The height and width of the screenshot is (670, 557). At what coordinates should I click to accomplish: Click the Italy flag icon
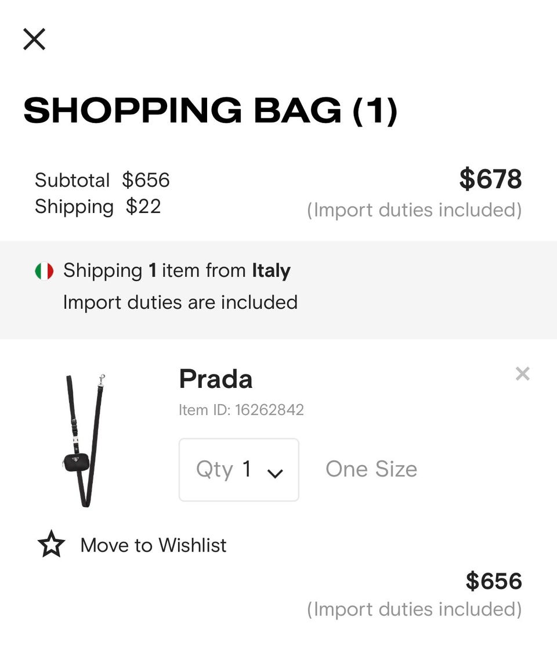[x=44, y=271]
